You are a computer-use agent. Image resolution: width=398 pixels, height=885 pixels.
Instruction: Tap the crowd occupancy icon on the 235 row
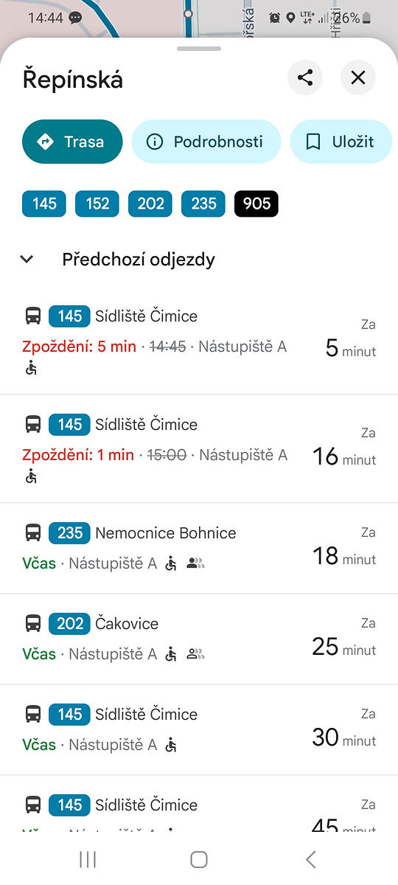tap(195, 563)
